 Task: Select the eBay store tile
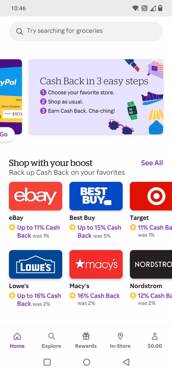[35, 196]
